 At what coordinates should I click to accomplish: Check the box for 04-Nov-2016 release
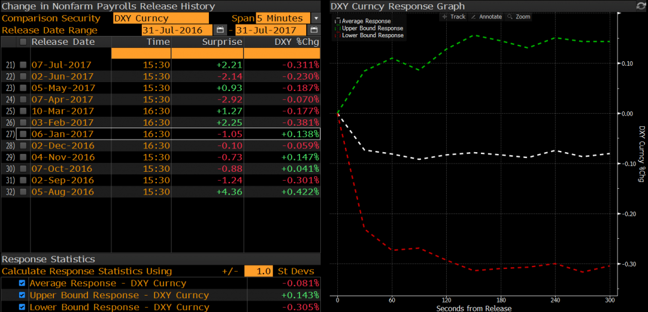[x=23, y=157]
